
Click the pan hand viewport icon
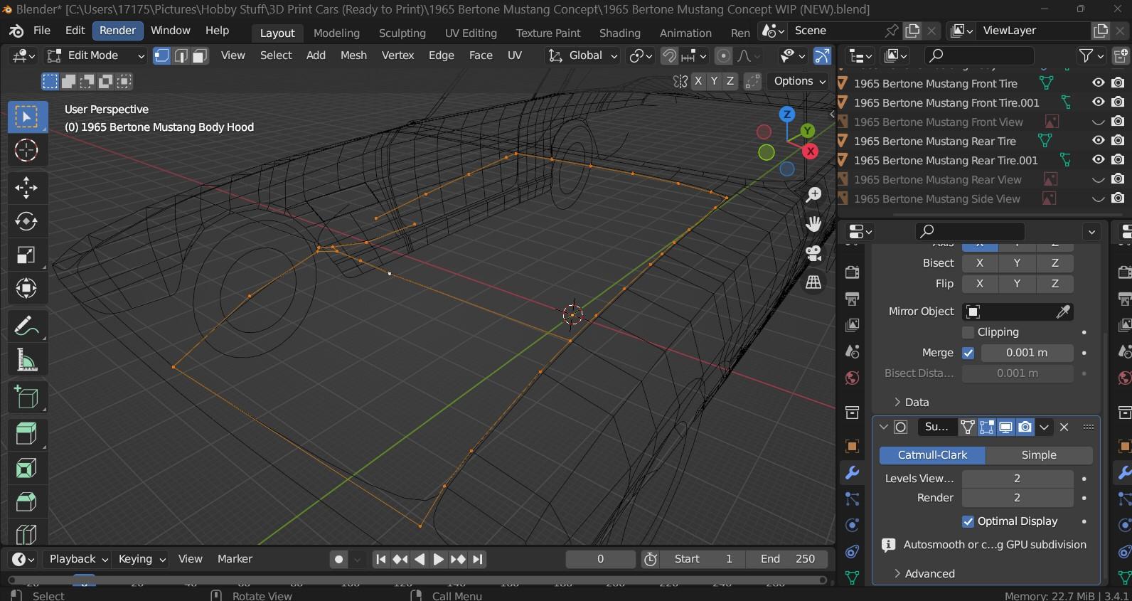pos(813,223)
